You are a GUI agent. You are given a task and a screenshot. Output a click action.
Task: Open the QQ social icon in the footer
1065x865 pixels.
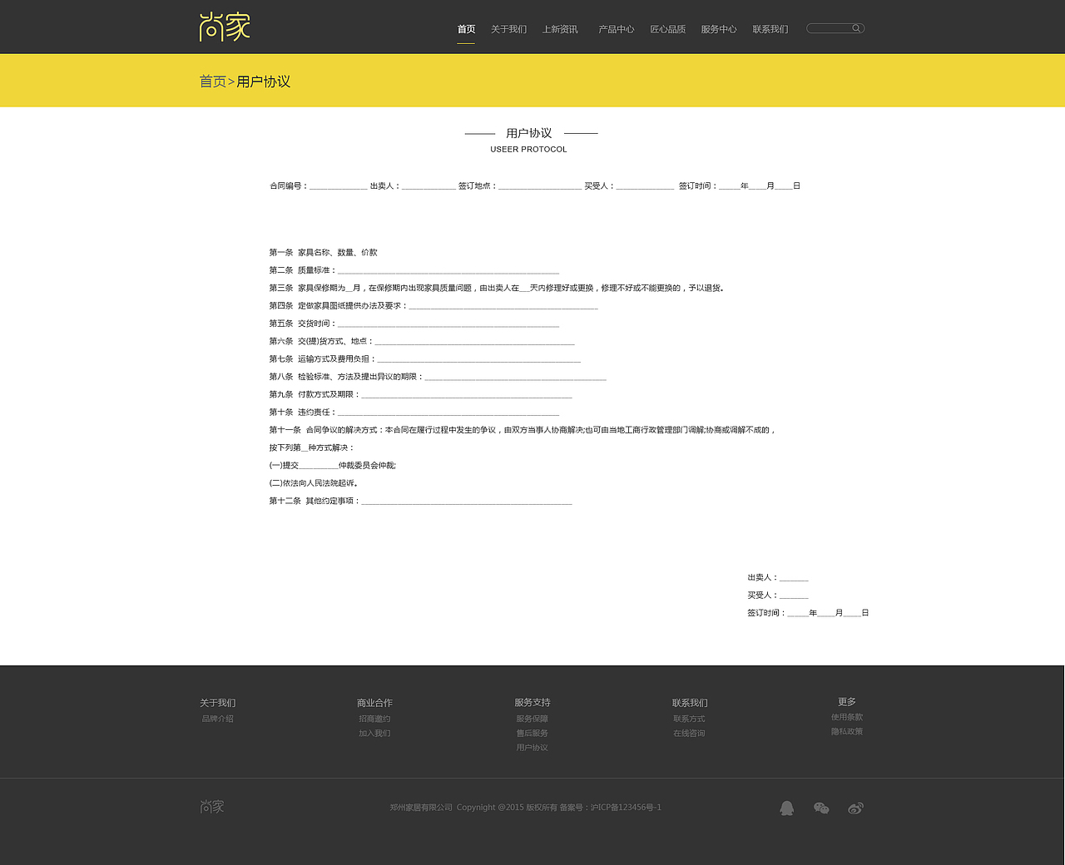tap(787, 808)
